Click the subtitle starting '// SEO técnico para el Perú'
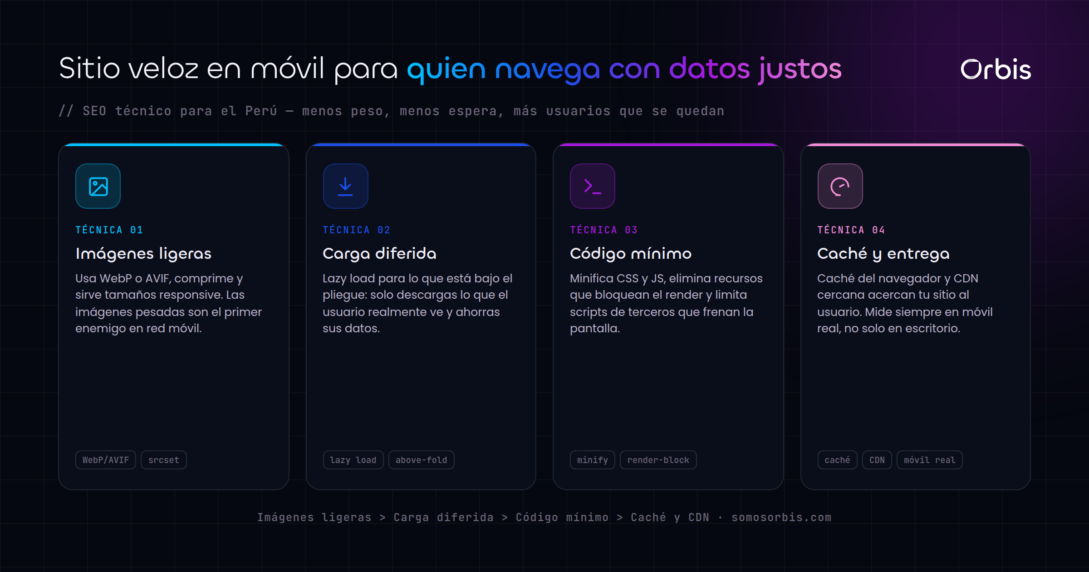 (x=392, y=111)
